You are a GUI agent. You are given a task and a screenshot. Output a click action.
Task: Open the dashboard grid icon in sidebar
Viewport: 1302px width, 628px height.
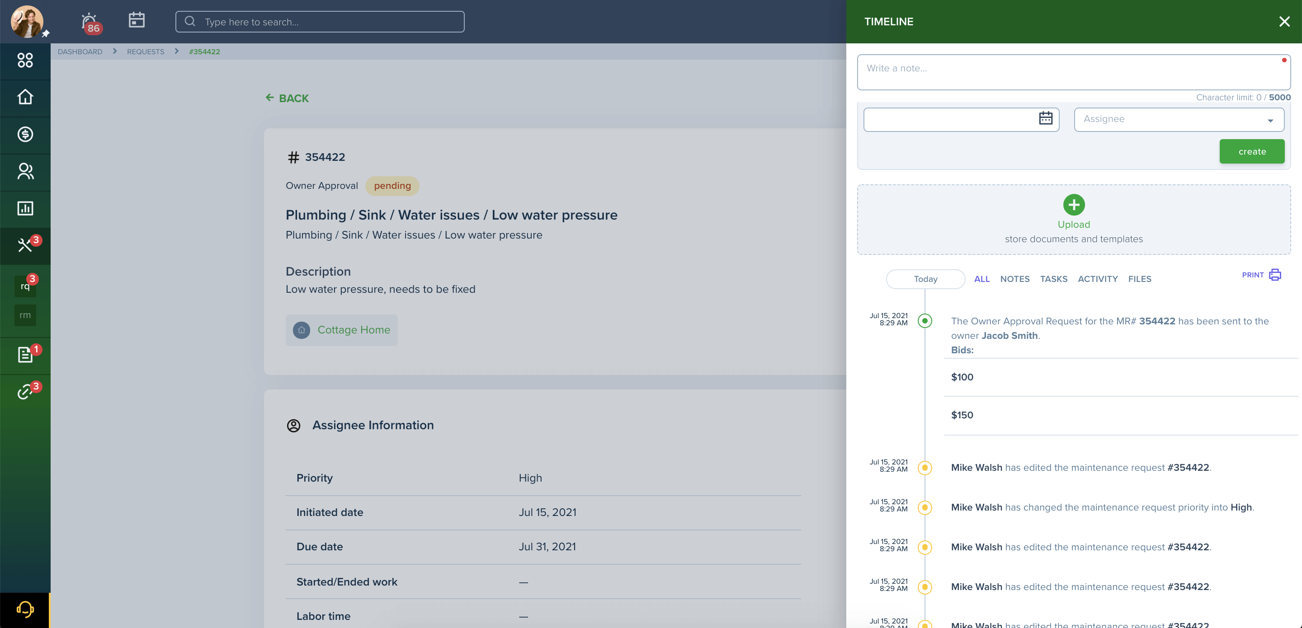coord(25,61)
